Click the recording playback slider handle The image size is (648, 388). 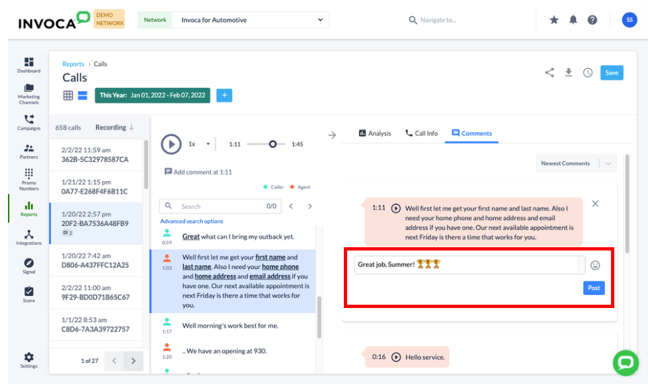272,144
